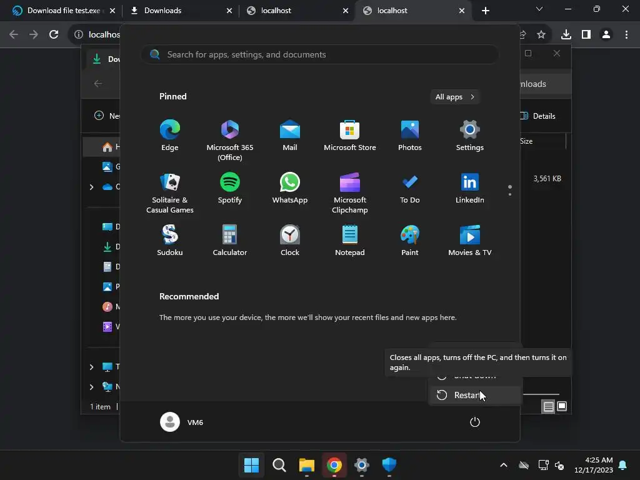Open the clock and date panel
This screenshot has width=640, height=480.
click(594, 465)
